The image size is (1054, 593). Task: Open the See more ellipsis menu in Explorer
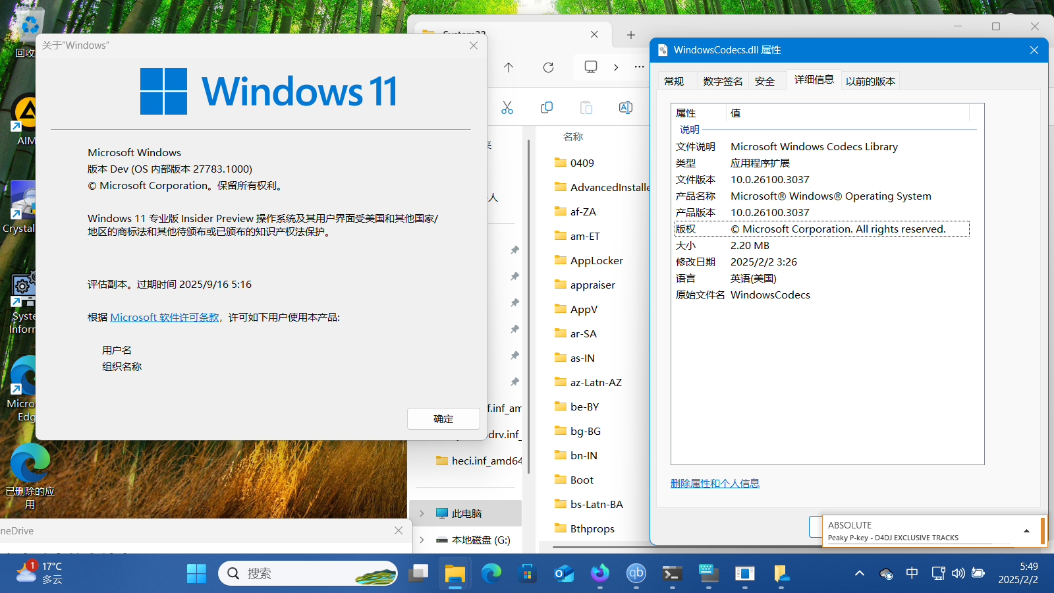pos(639,67)
